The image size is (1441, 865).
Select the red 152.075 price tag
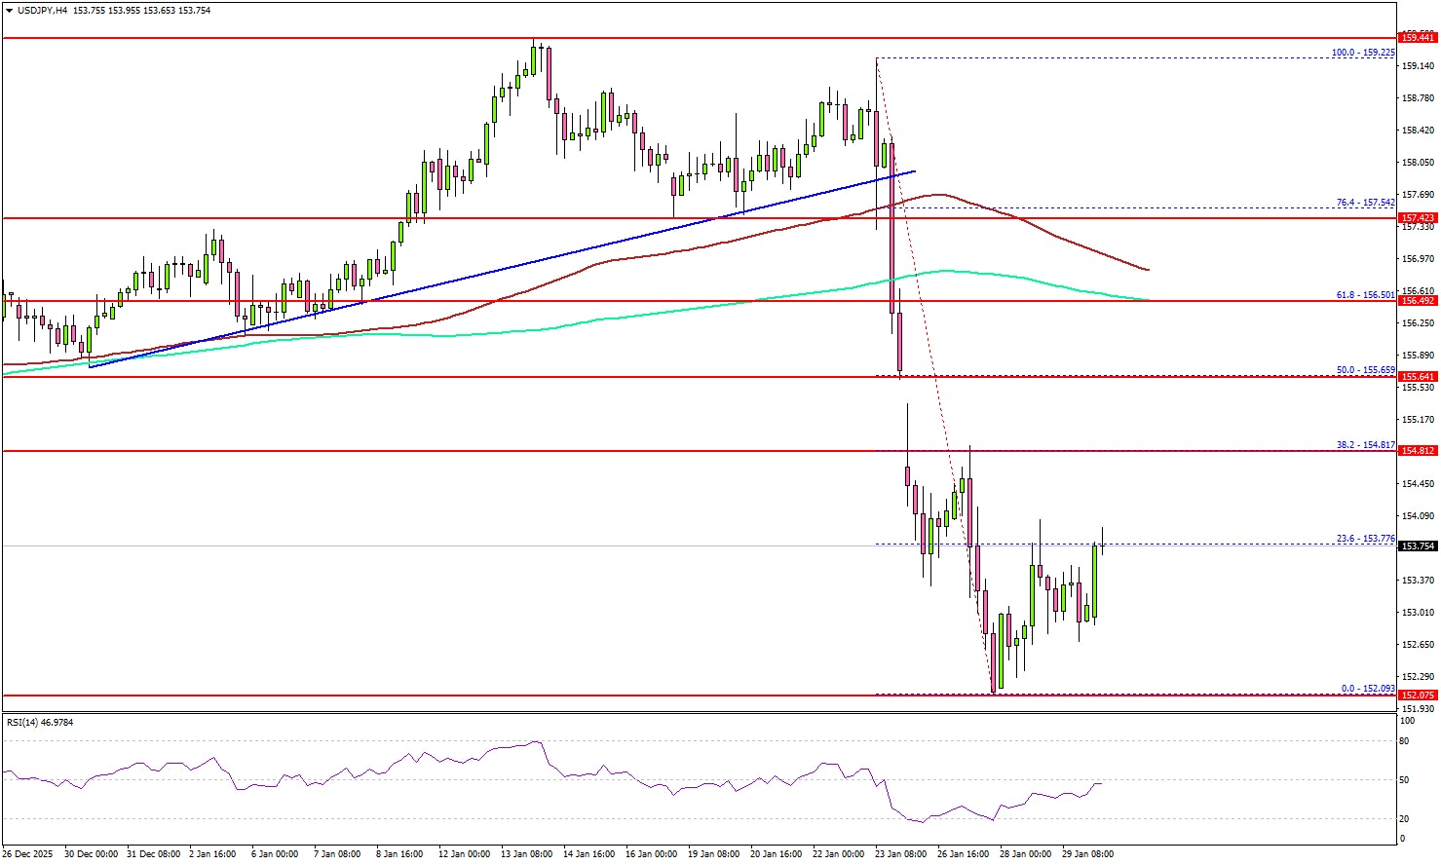coord(1418,696)
